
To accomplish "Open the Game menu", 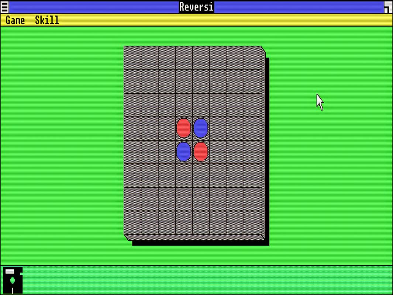I will pyautogui.click(x=15, y=20).
